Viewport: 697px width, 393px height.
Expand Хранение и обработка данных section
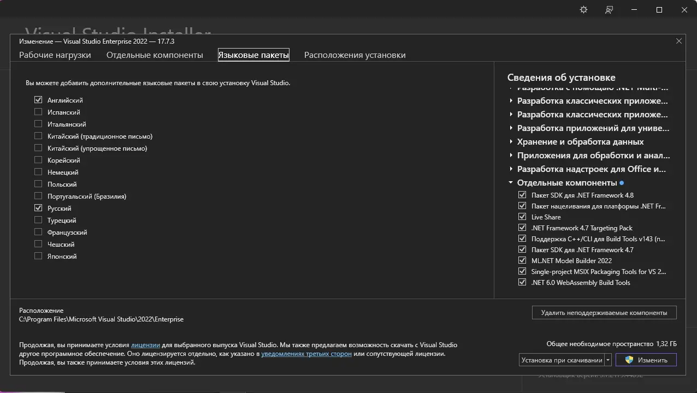[x=511, y=142]
